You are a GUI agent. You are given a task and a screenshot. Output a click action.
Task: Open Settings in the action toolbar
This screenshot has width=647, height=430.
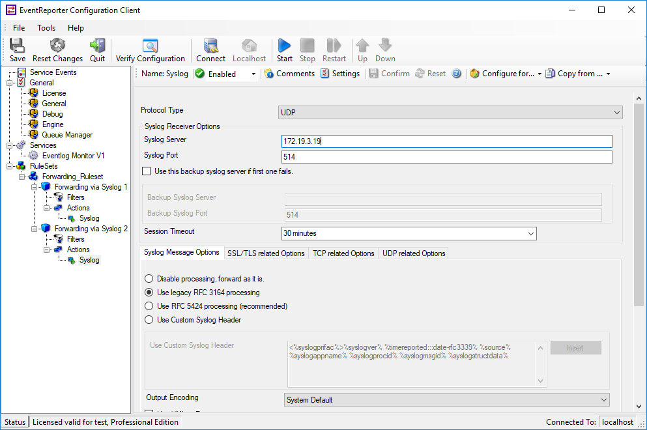(x=340, y=74)
